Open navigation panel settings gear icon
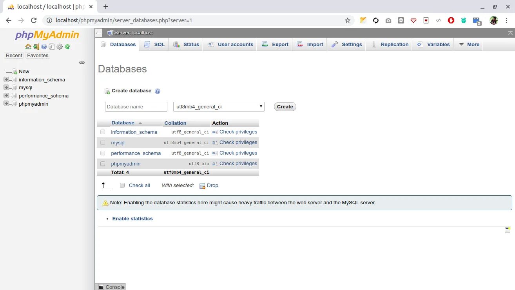Image resolution: width=515 pixels, height=290 pixels. click(60, 47)
